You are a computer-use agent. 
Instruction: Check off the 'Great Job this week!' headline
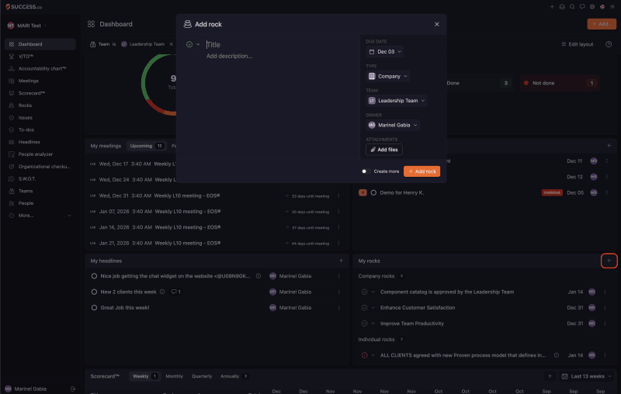point(94,308)
